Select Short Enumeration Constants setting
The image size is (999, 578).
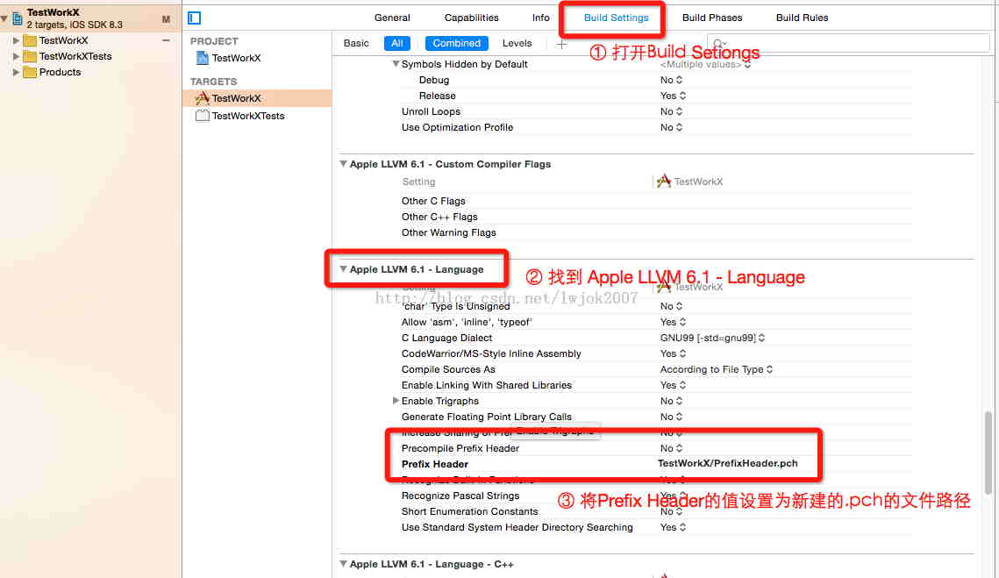pos(469,511)
